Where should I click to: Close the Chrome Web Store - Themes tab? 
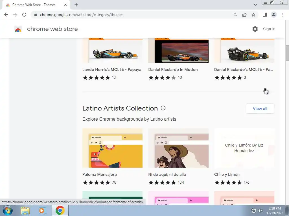pyautogui.click(x=65, y=5)
